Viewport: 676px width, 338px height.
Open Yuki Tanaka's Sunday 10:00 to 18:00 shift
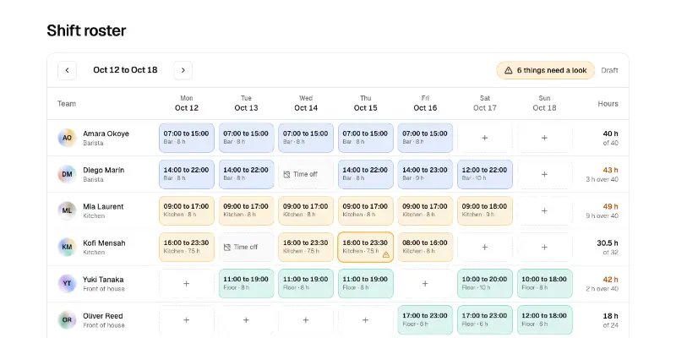(544, 284)
